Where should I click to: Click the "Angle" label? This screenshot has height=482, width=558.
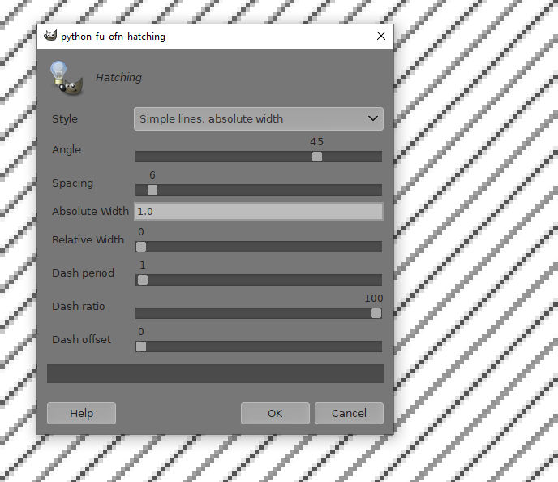[67, 150]
